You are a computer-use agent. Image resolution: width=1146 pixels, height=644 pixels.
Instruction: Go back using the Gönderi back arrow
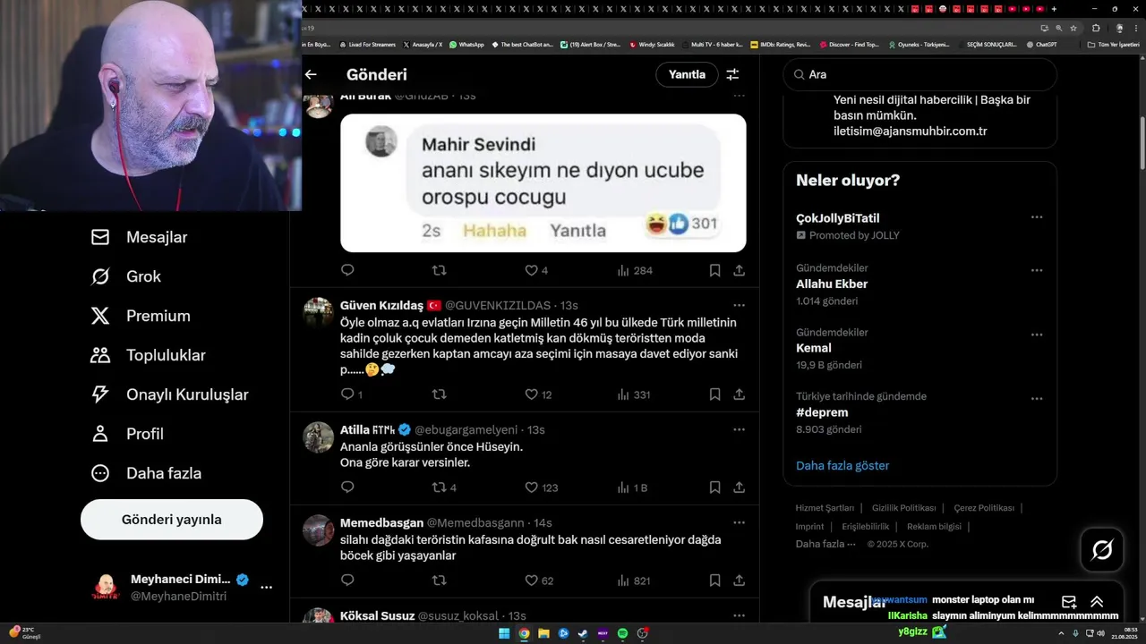tap(311, 74)
